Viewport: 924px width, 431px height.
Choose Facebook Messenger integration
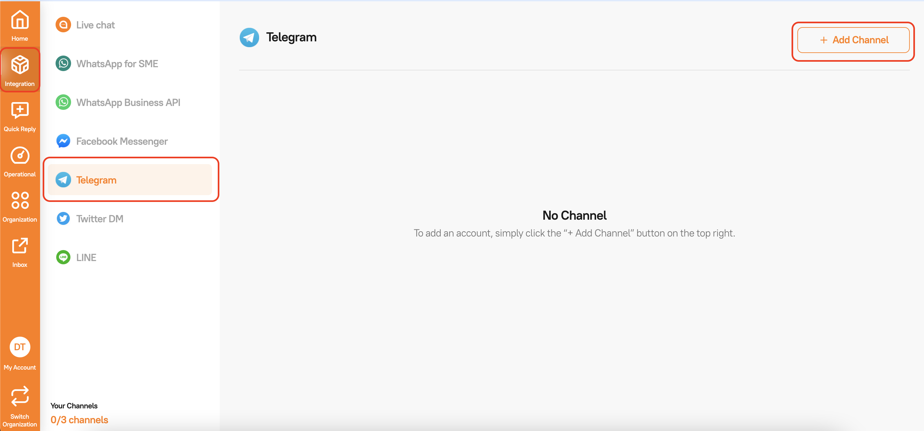pos(121,141)
